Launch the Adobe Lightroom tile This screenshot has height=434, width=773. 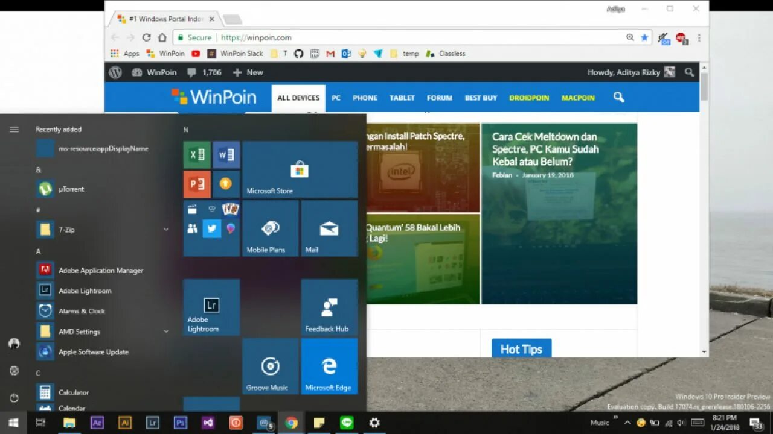(x=211, y=307)
